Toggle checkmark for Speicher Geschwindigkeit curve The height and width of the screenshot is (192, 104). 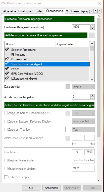point(7,64)
